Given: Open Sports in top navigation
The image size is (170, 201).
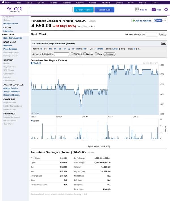Looking at the screenshot, I should pos(41,3).
